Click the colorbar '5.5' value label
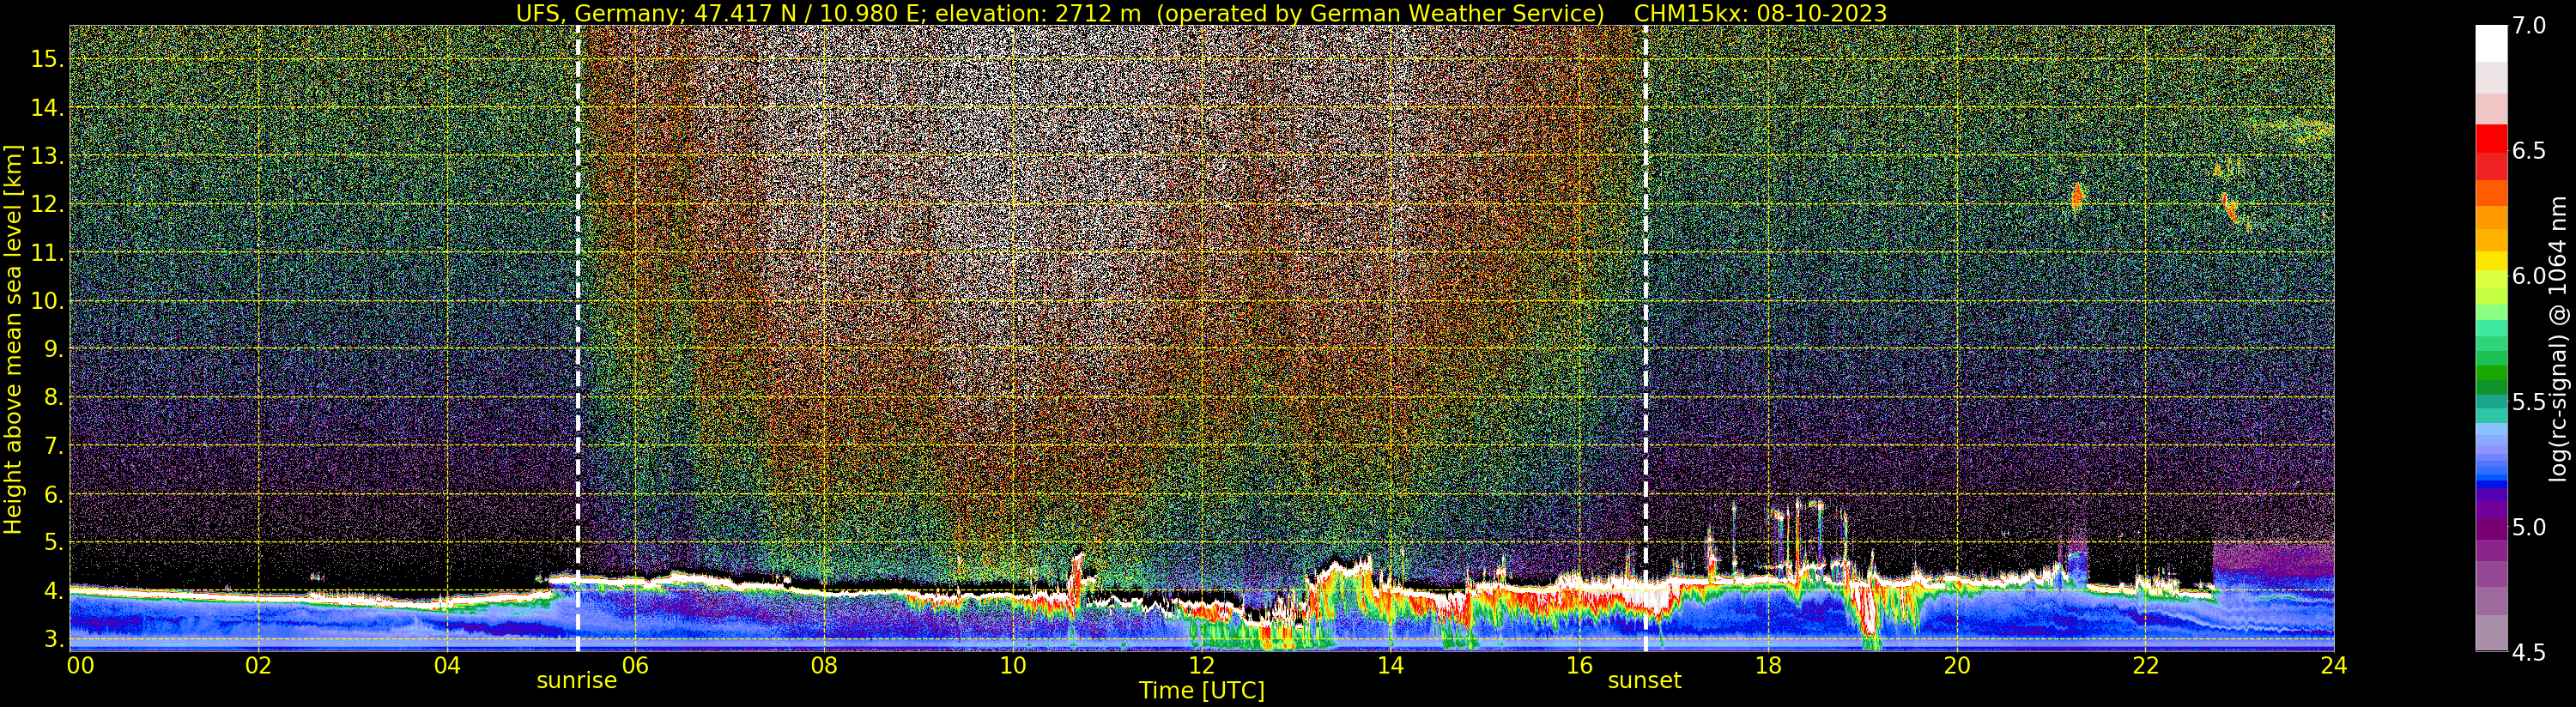 pyautogui.click(x=2529, y=402)
